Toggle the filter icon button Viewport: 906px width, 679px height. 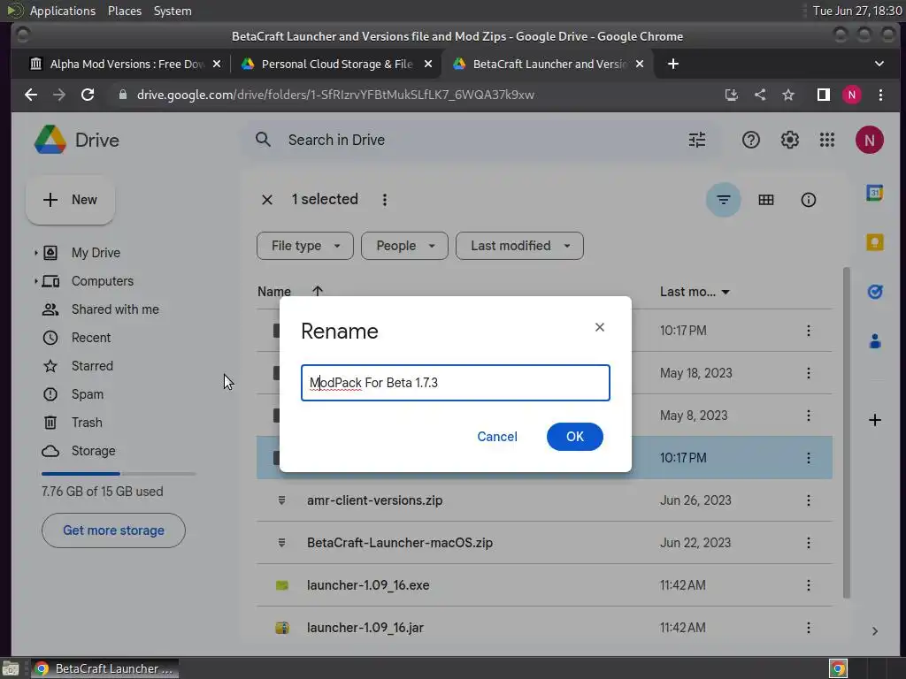point(723,200)
